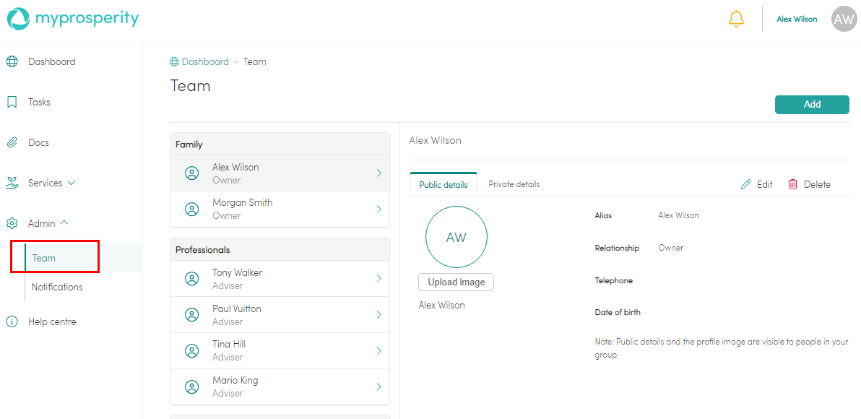Click the Upload image button

point(456,282)
